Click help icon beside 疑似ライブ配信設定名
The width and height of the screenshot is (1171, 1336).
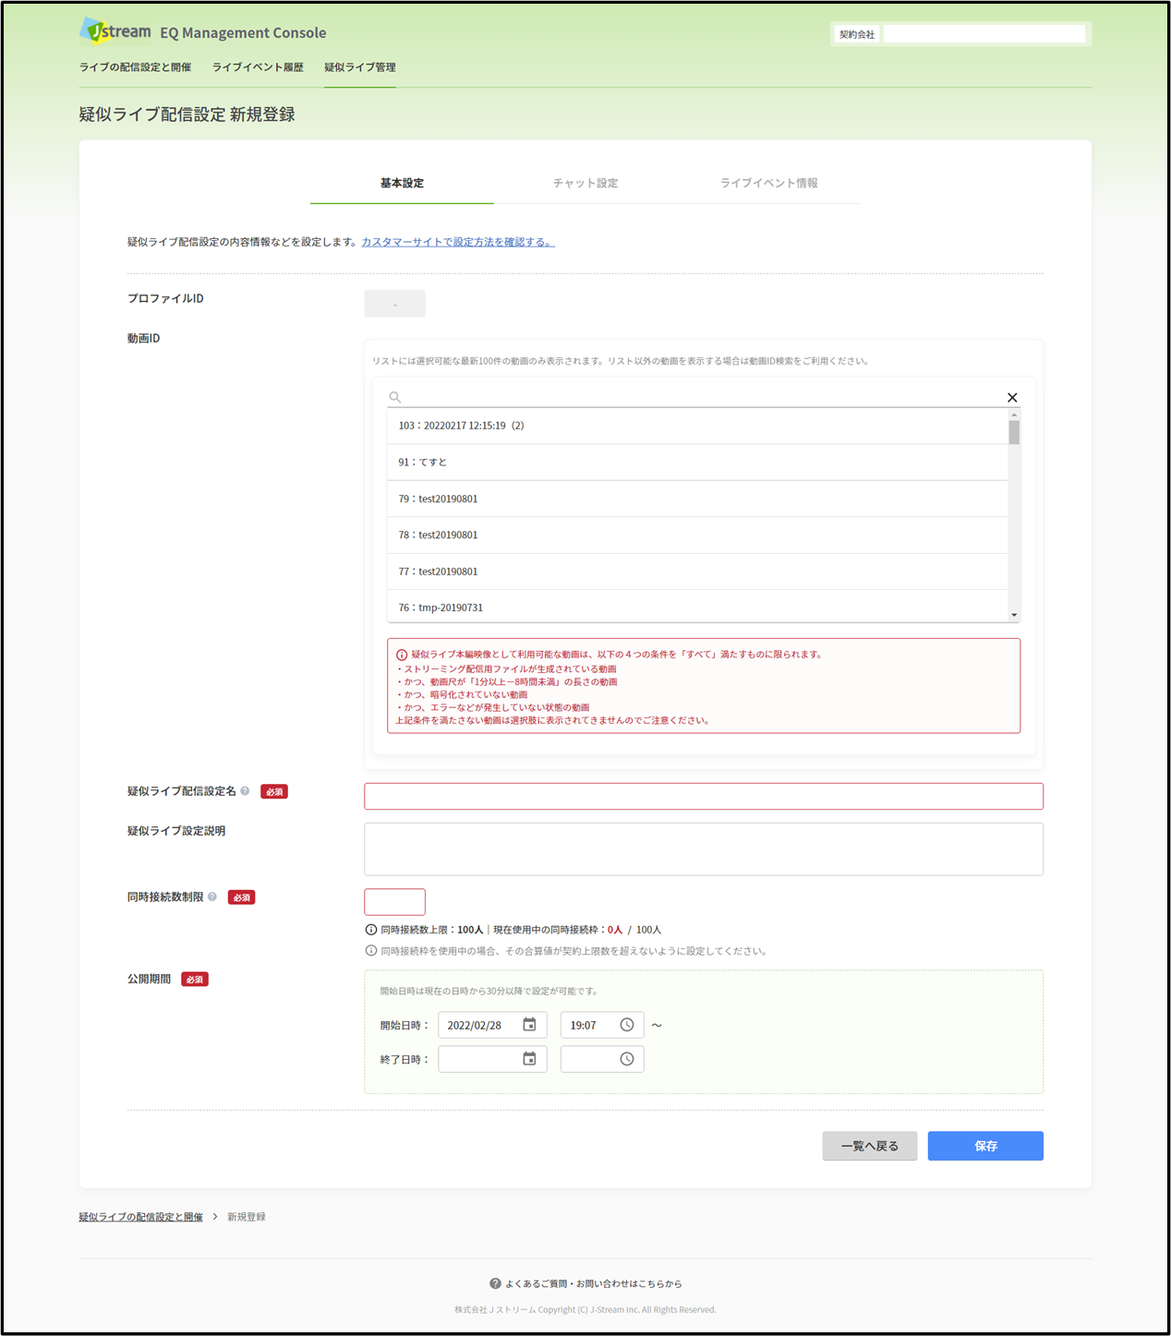pos(245,791)
